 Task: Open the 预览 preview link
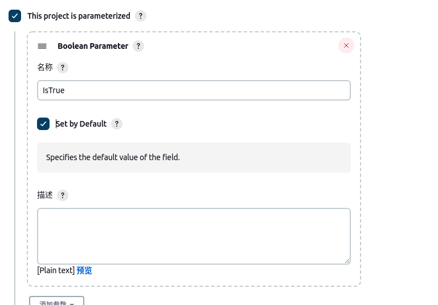click(84, 270)
